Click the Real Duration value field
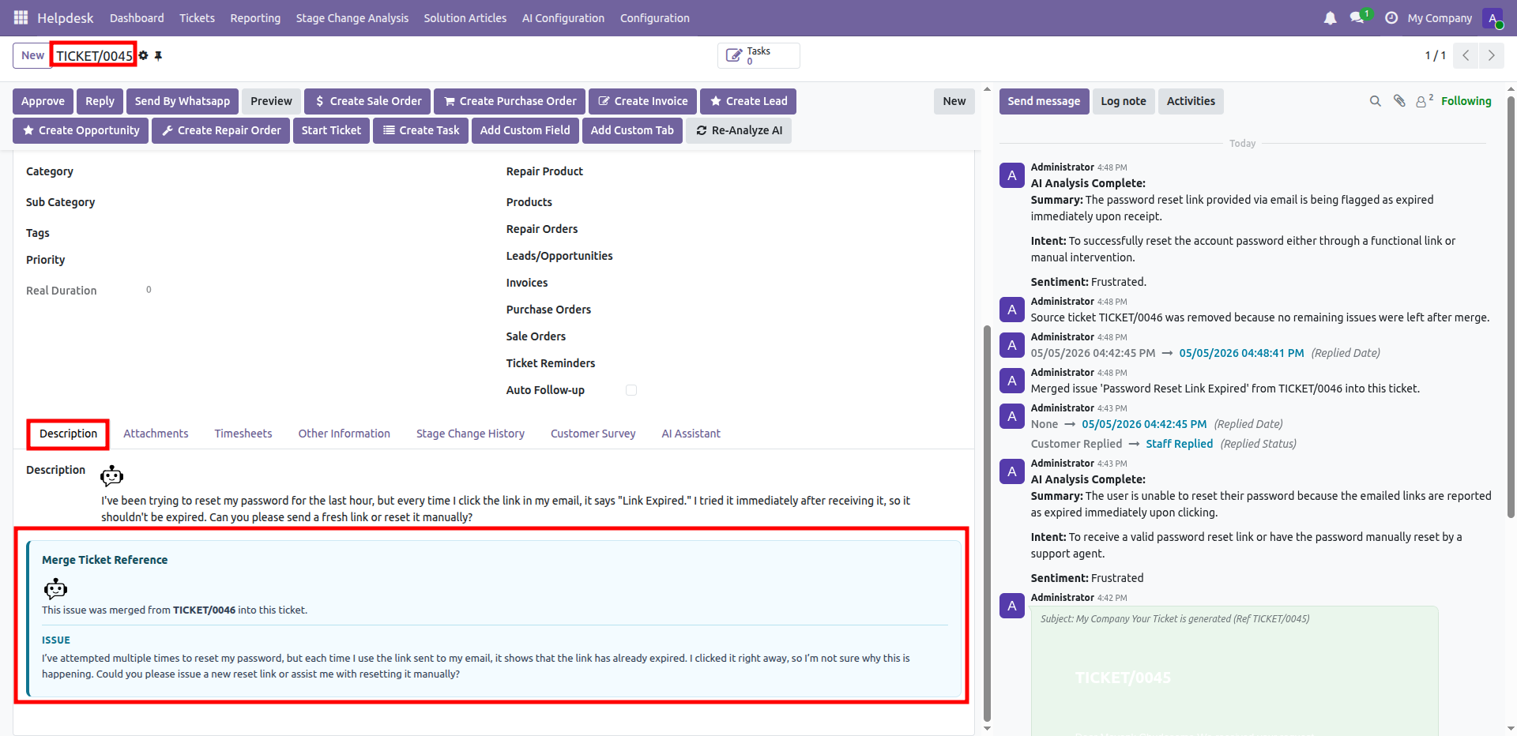The height and width of the screenshot is (736, 1517). [x=149, y=290]
